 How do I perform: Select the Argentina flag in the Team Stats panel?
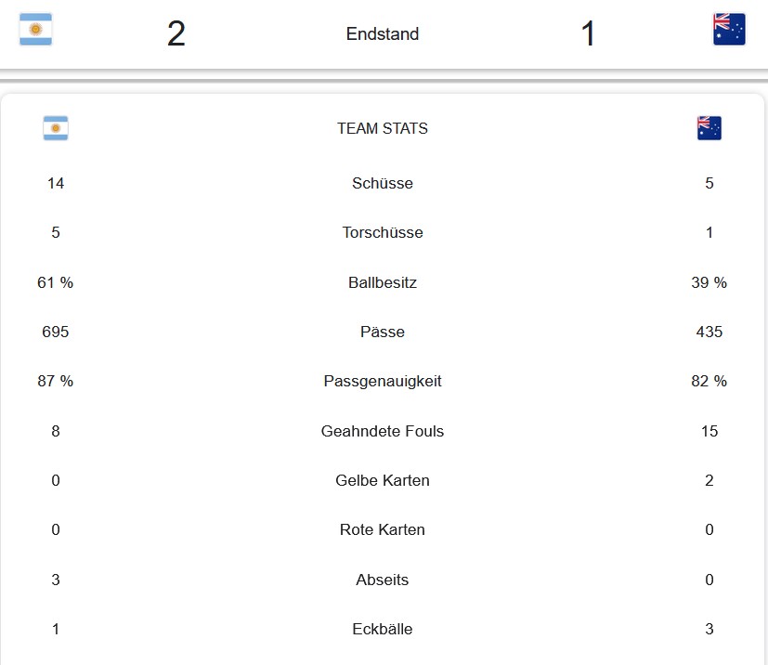coord(56,128)
